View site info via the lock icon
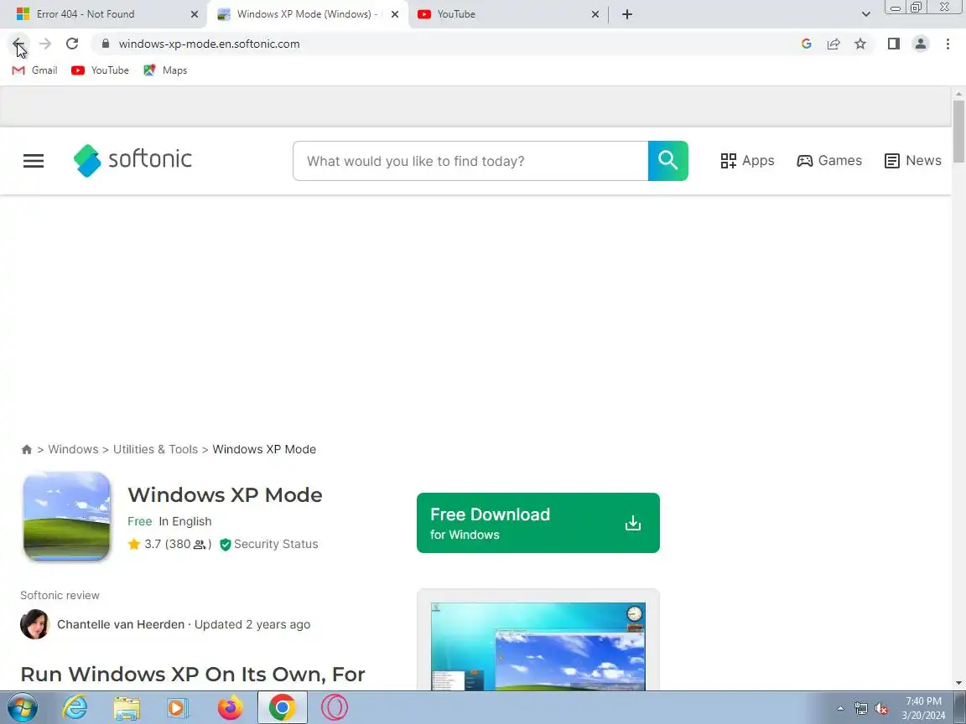 tap(106, 44)
